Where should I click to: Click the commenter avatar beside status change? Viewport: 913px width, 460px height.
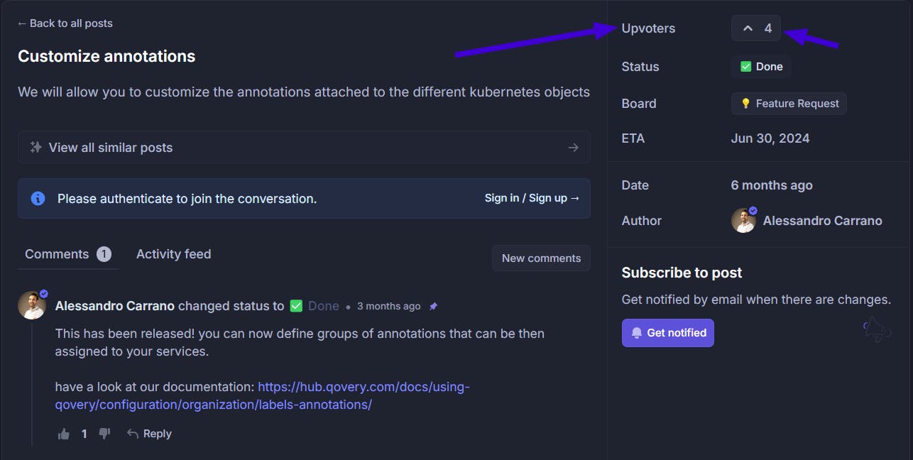tap(32, 305)
